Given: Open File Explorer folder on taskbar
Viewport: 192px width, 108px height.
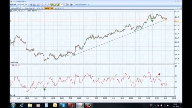Looking at the screenshot, I should [x=30, y=105].
